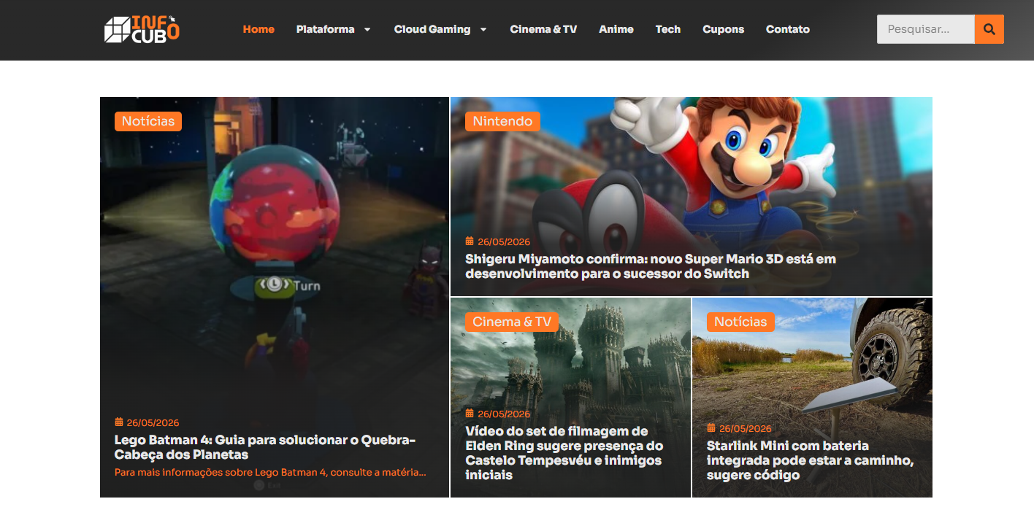The width and height of the screenshot is (1034, 507).
Task: Open the Cloud Gaming menu item
Action: pos(432,29)
